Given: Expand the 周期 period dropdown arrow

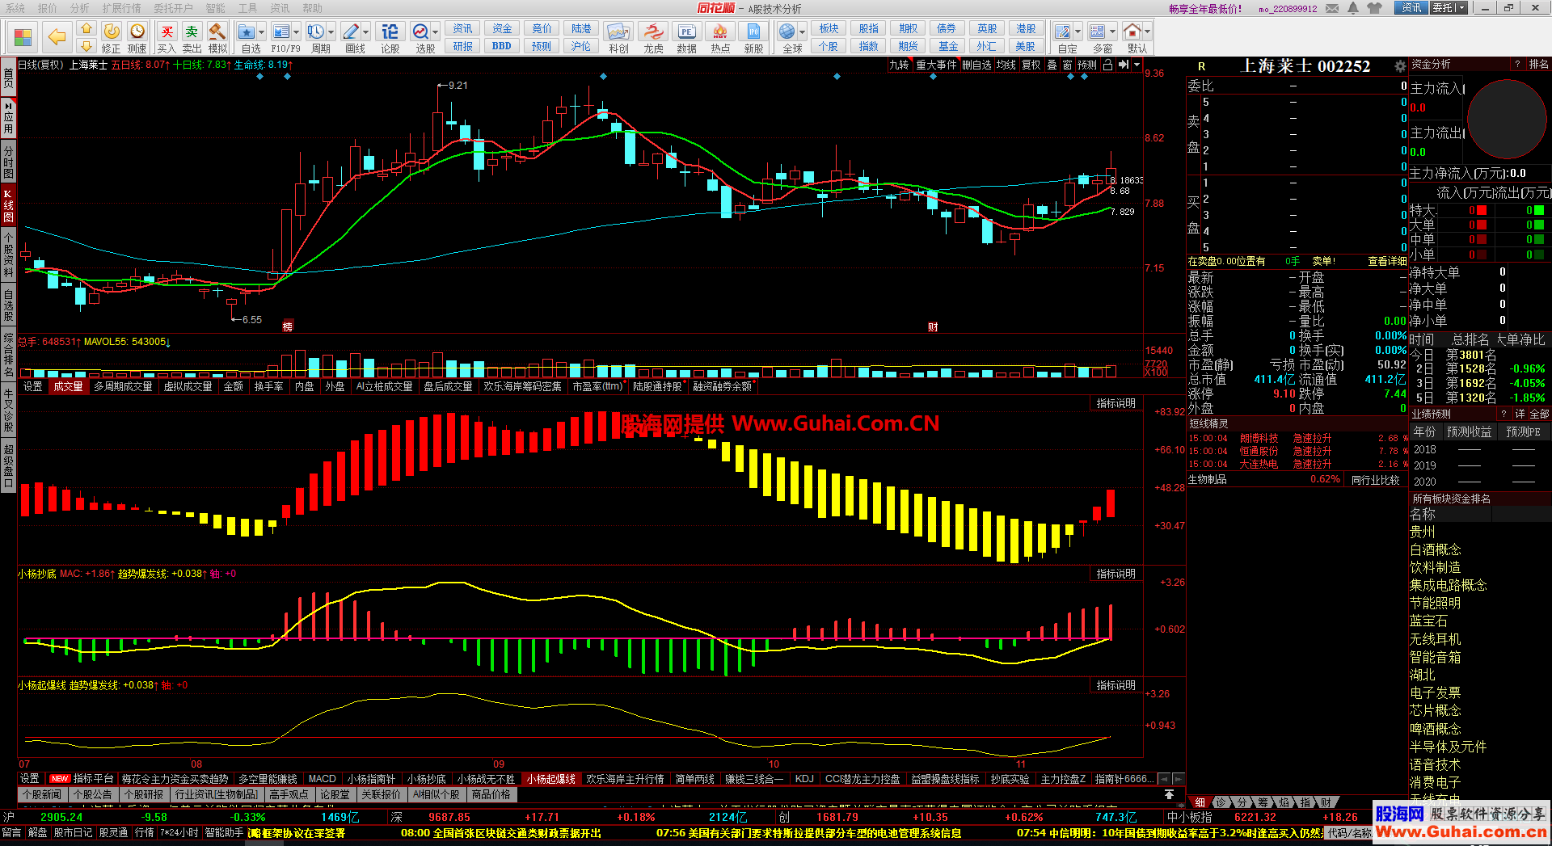Looking at the screenshot, I should 331,32.
